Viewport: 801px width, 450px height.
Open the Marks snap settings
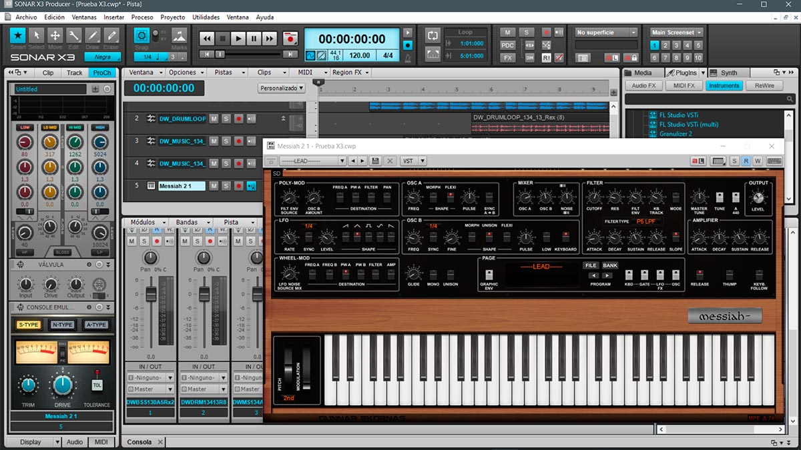coord(179,35)
